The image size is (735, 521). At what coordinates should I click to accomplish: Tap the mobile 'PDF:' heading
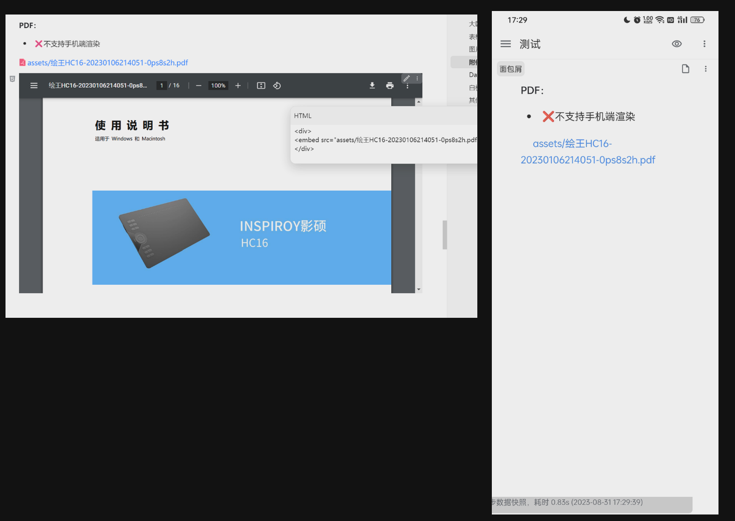pyautogui.click(x=532, y=91)
